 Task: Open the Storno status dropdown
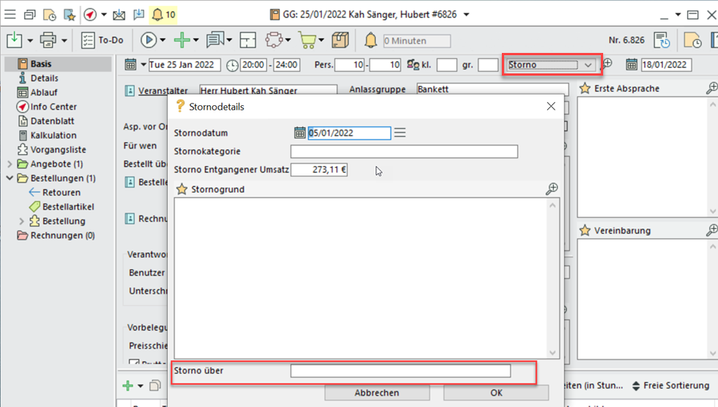click(x=587, y=65)
